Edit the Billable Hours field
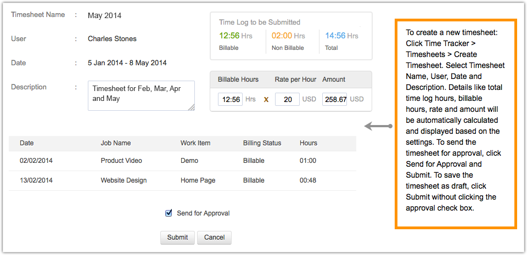 pos(230,100)
